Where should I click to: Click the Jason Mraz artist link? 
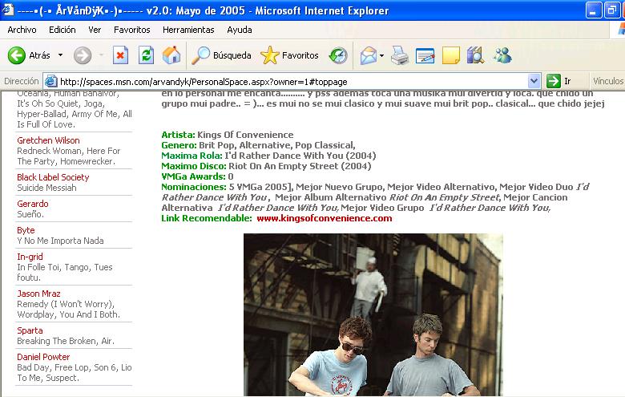[38, 294]
